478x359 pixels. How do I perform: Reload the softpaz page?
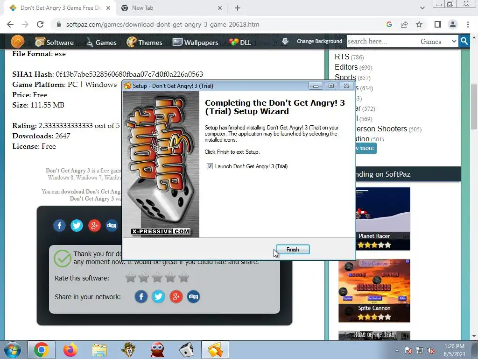[x=40, y=24]
